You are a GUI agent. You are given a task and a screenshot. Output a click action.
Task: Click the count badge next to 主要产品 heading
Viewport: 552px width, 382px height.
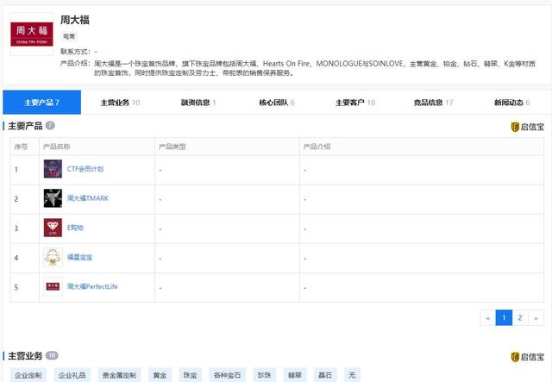[x=50, y=125]
